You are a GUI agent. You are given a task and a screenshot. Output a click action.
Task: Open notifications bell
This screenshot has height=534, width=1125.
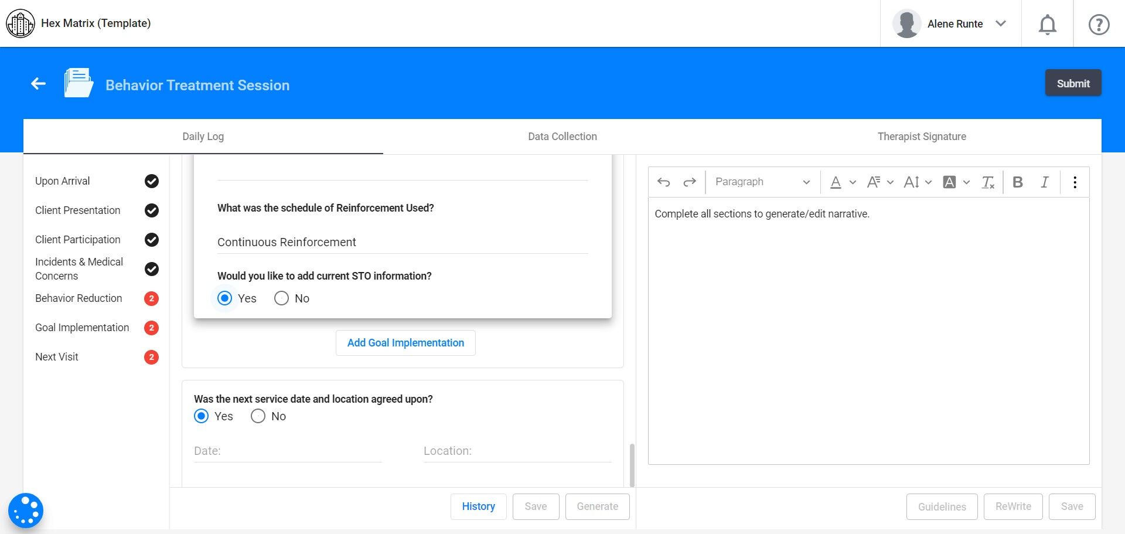click(x=1047, y=25)
